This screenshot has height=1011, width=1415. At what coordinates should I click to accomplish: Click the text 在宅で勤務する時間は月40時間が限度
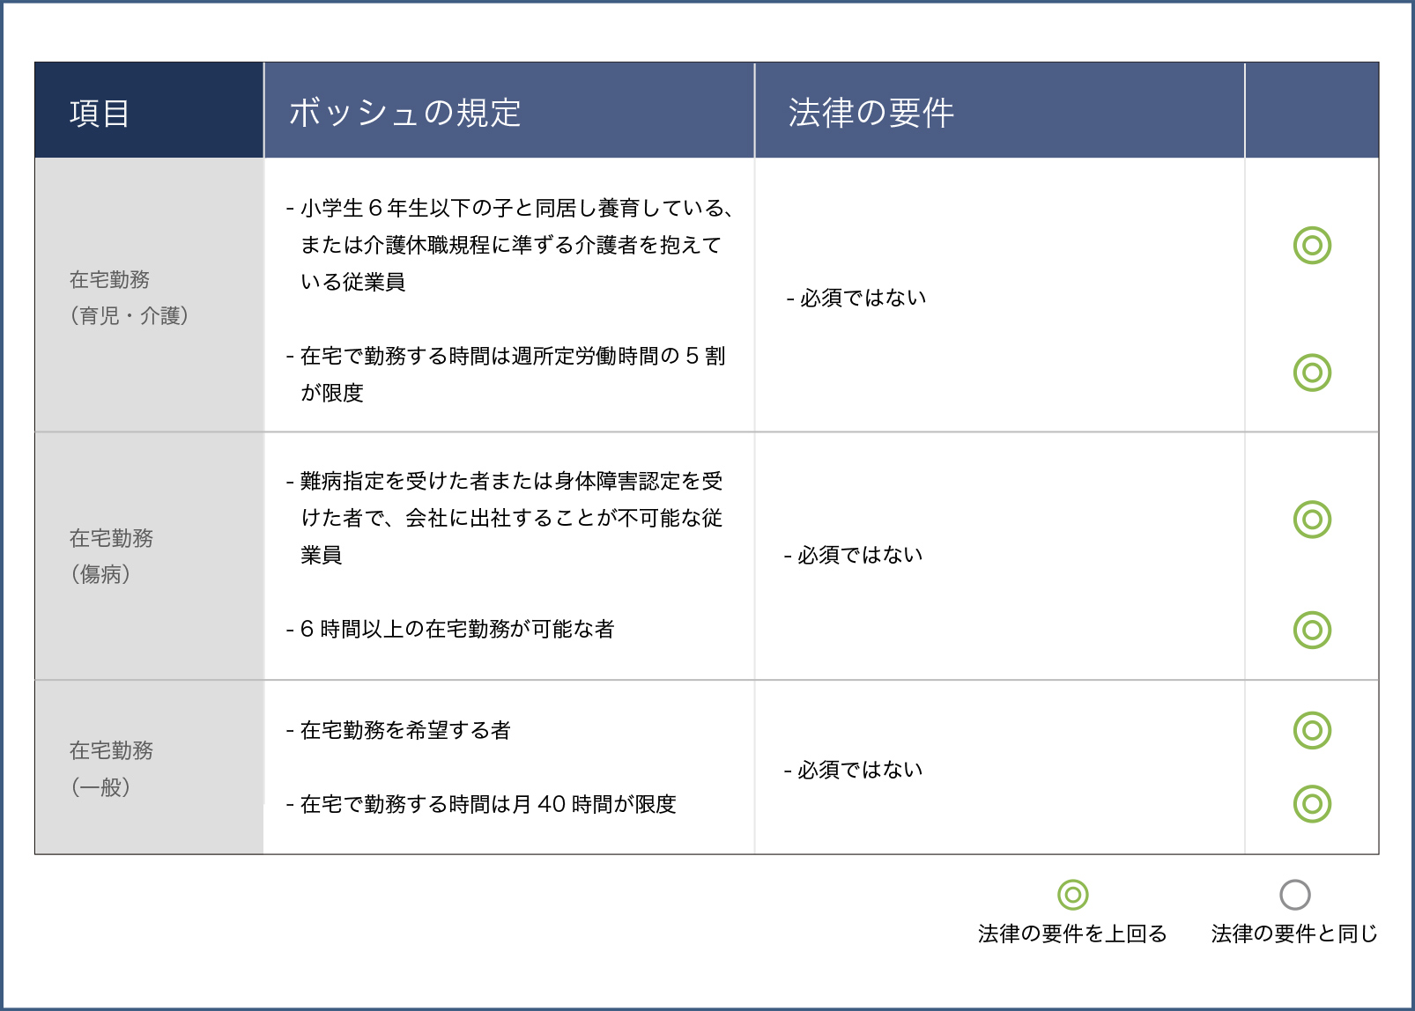[x=488, y=804]
